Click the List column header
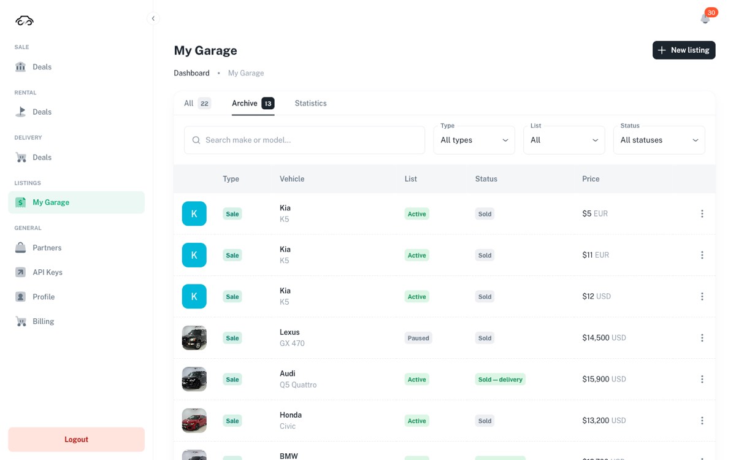The width and height of the screenshot is (736, 460). pyautogui.click(x=411, y=179)
